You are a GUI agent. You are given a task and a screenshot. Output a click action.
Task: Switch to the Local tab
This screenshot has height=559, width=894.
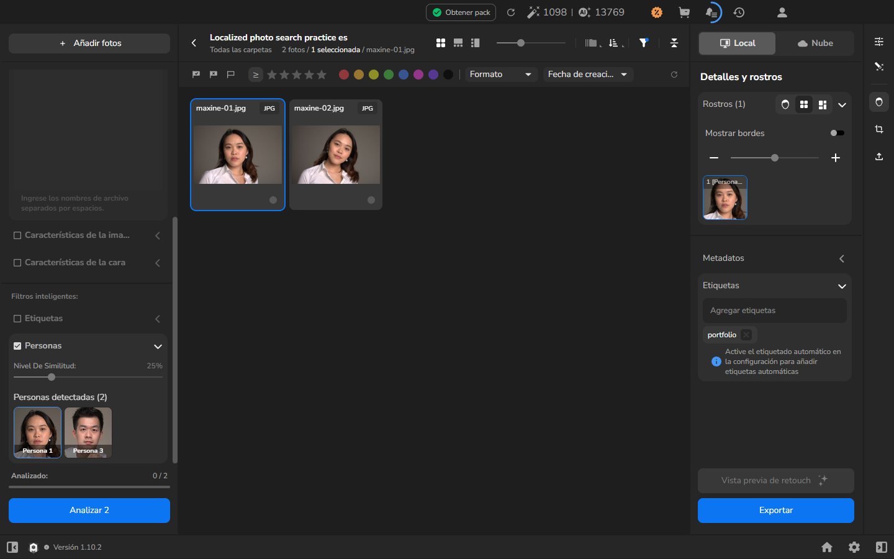pyautogui.click(x=737, y=43)
